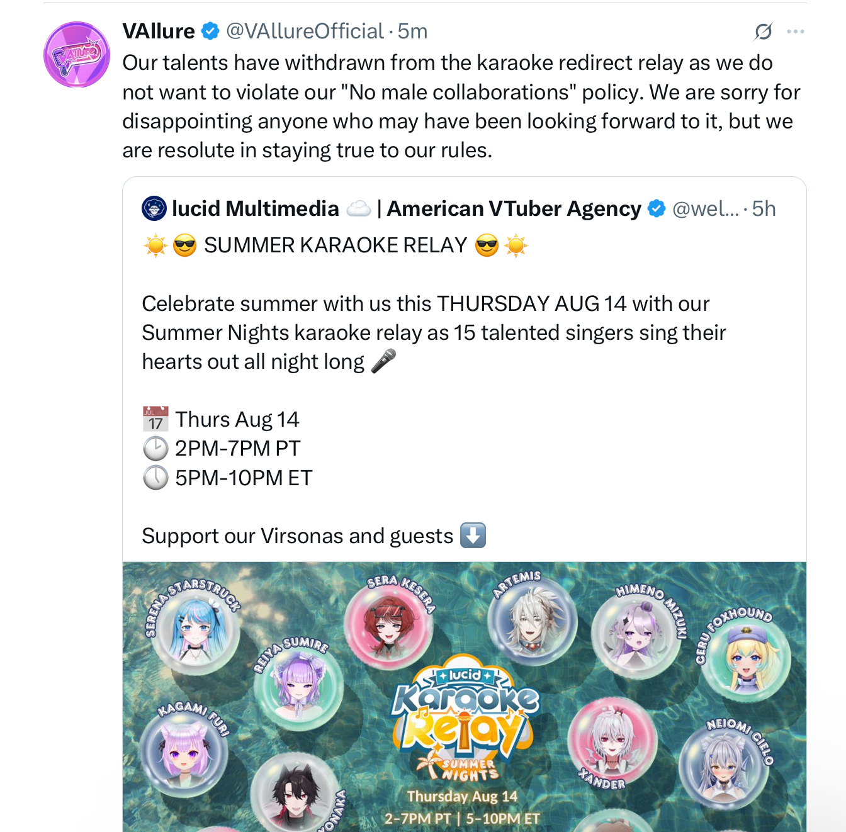Open the @VAllureOfficial handle link
The image size is (846, 832).
pos(305,31)
